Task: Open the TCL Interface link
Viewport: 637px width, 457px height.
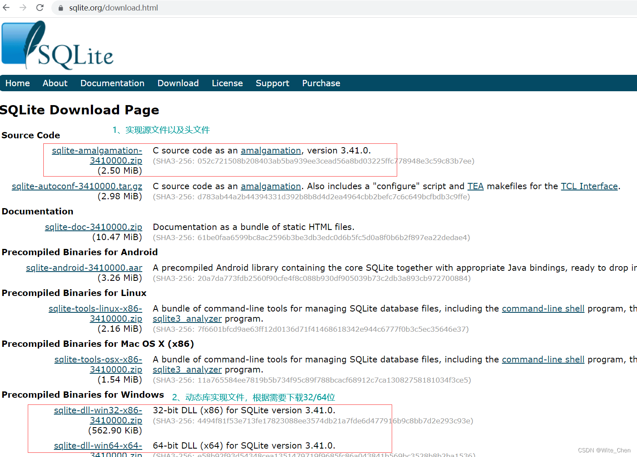Action: [x=589, y=186]
